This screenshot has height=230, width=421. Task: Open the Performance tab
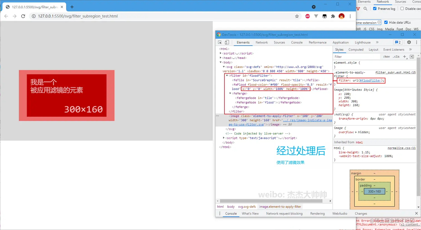(x=317, y=42)
